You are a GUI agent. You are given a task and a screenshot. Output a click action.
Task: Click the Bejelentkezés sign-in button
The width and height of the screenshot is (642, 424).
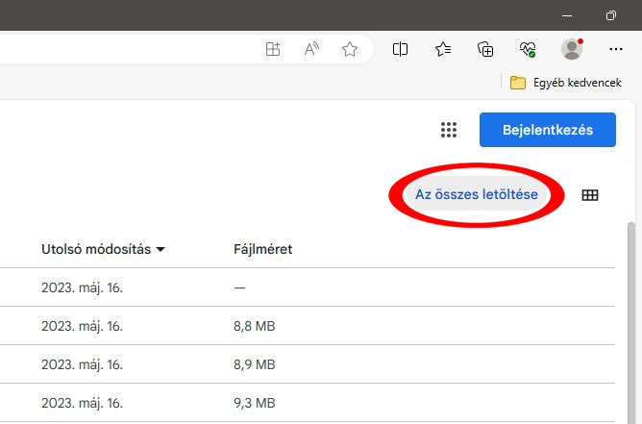[548, 130]
